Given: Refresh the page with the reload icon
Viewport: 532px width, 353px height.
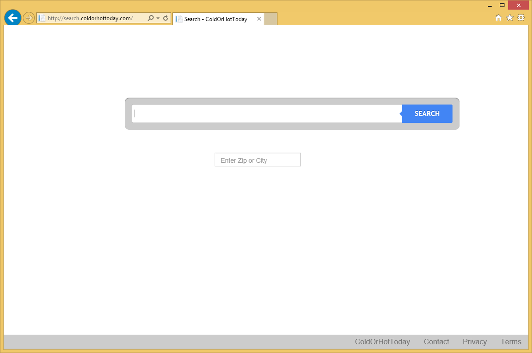Looking at the screenshot, I should tap(166, 18).
